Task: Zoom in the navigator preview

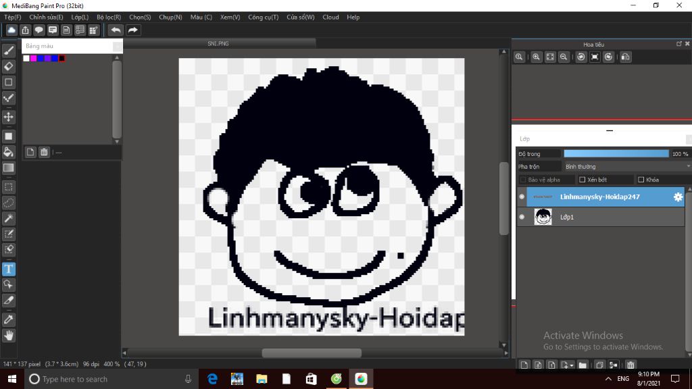Action: click(536, 57)
